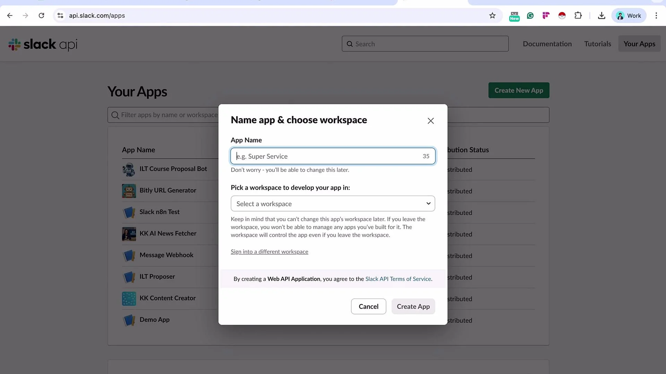Viewport: 666px width, 374px height.
Task: Click the Bitly URL Generator app icon
Action: pos(129,191)
